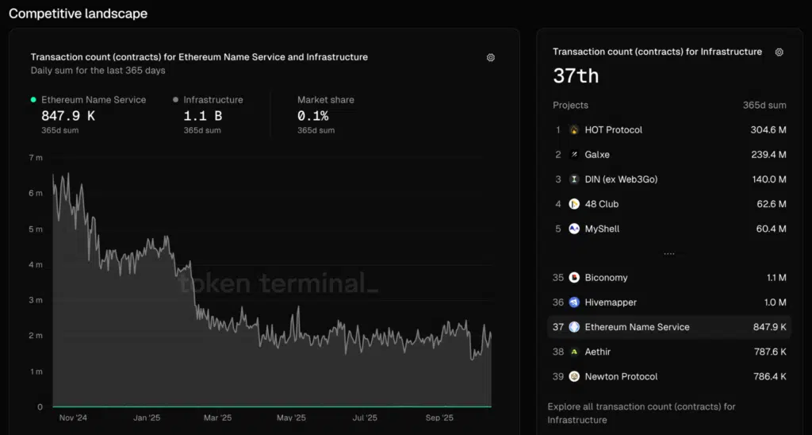
Task: Click Explore all transaction count for Infrastructure link
Action: pyautogui.click(x=641, y=414)
